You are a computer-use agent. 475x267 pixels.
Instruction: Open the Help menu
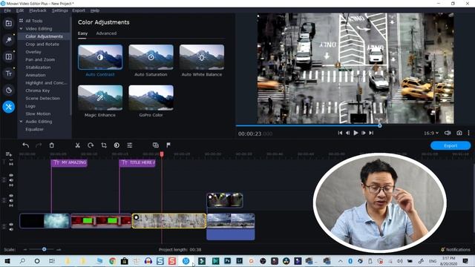(x=95, y=10)
